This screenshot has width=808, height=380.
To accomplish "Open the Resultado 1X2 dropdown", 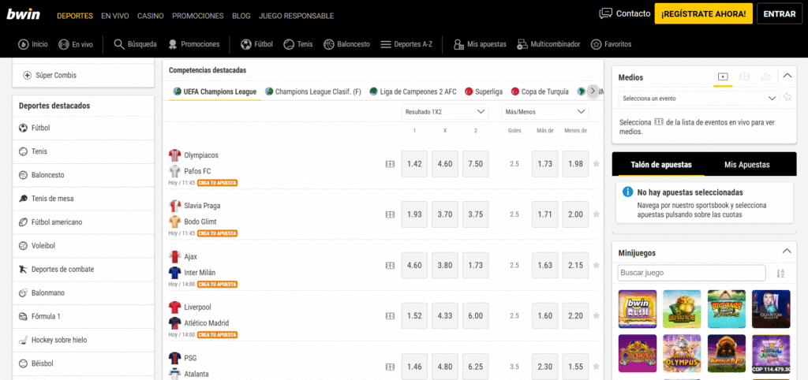I will point(445,111).
